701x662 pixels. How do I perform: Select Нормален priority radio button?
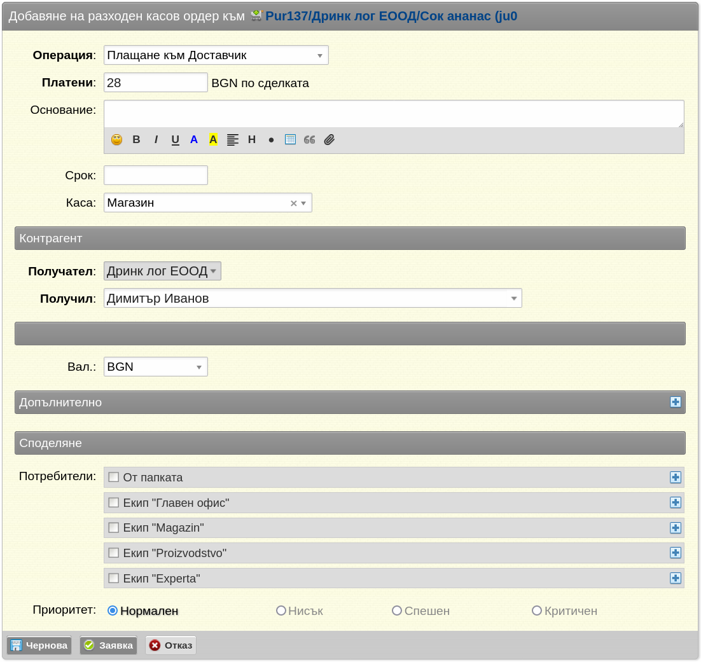coord(113,610)
